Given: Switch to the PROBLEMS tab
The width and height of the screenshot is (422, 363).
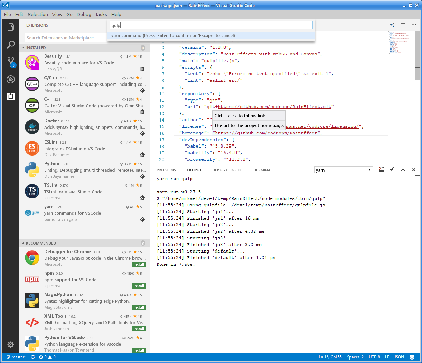Looking at the screenshot, I should click(x=166, y=170).
